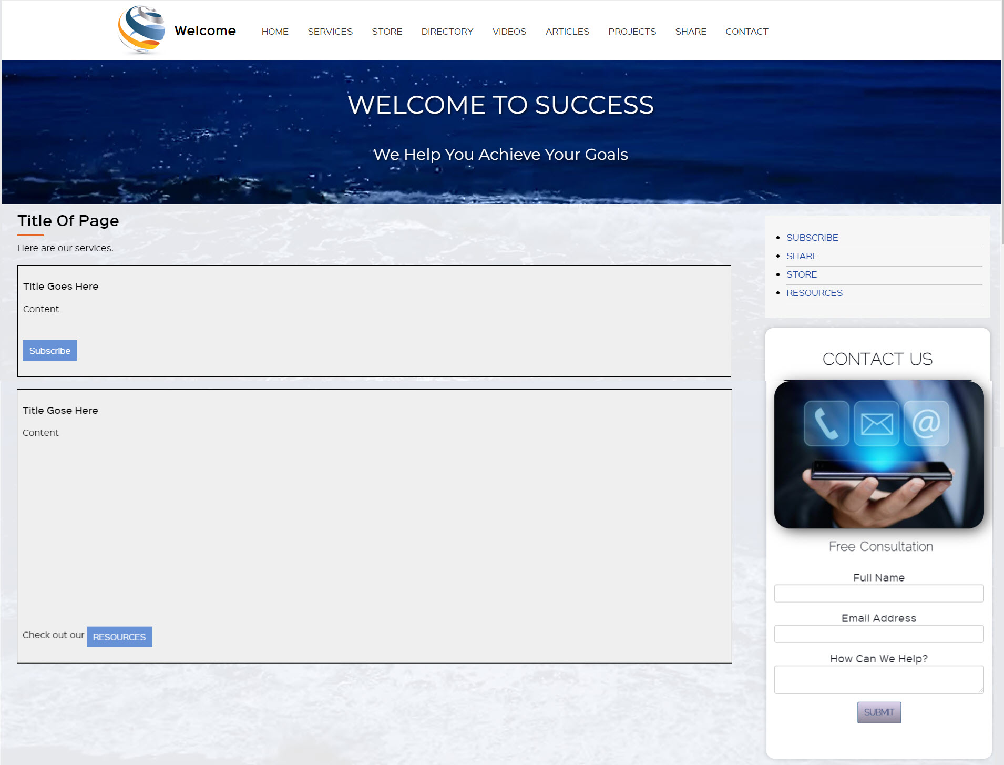Image resolution: width=1004 pixels, height=765 pixels.
Task: Click the blue Subscribe button
Action: 50,351
